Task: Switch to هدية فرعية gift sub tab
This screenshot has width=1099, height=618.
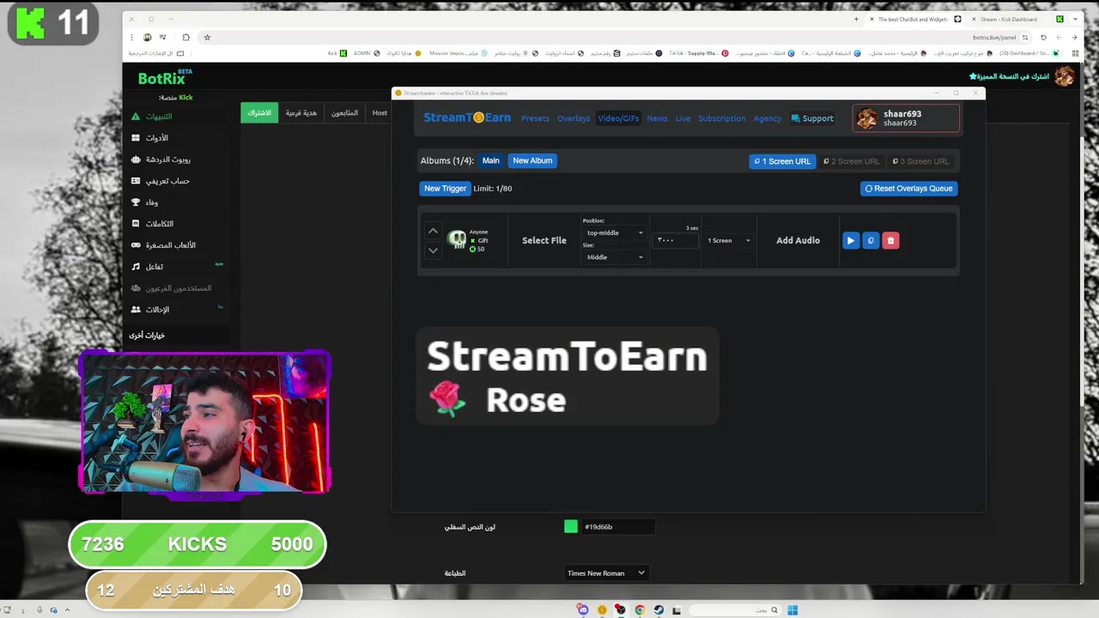Action: (x=301, y=112)
